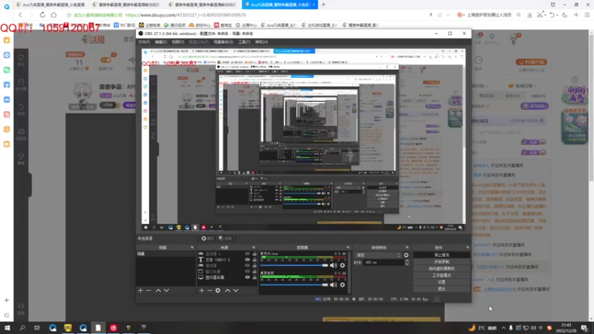Open OBS Help menu

pos(261,42)
